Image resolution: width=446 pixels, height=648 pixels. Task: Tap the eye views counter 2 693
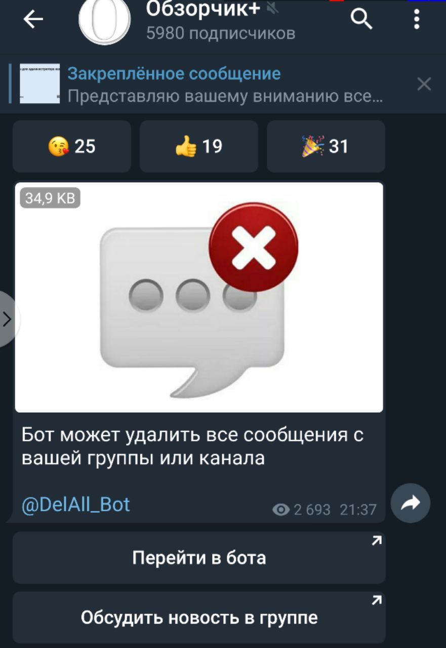click(x=301, y=509)
